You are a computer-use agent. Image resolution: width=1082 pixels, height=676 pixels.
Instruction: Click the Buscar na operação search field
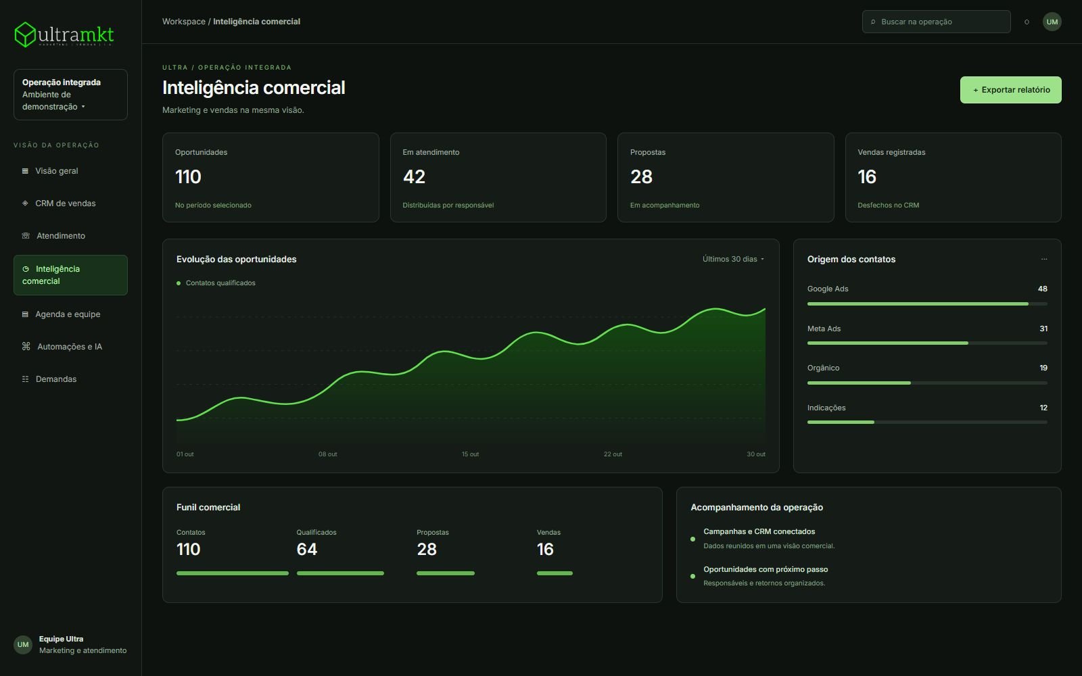(936, 22)
